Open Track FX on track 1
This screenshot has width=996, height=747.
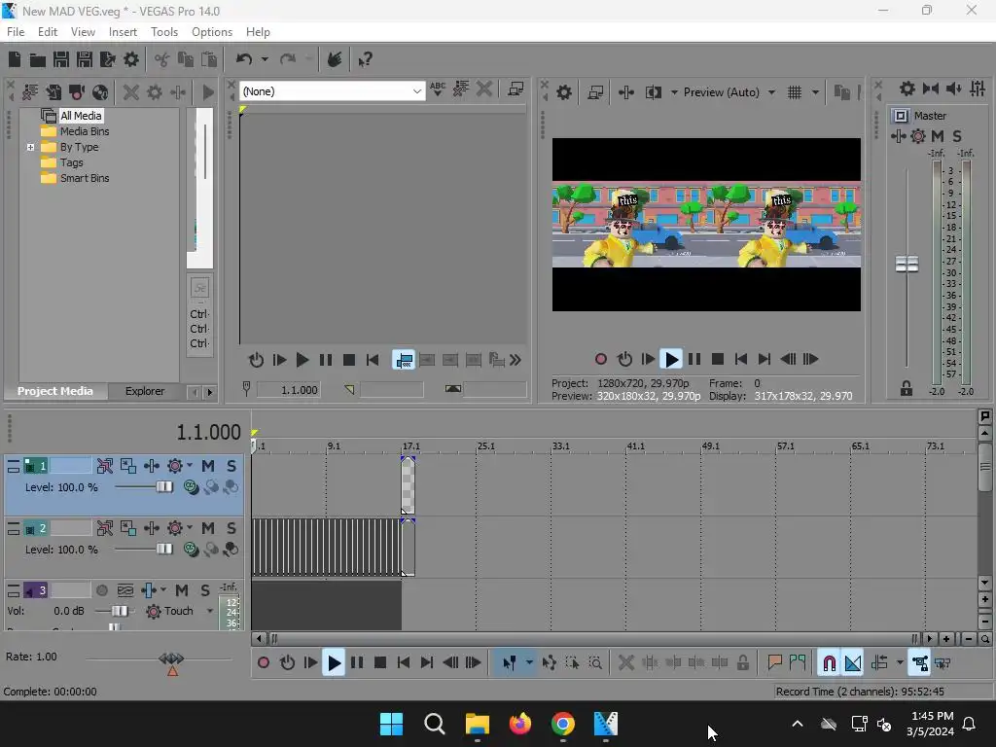click(x=151, y=466)
